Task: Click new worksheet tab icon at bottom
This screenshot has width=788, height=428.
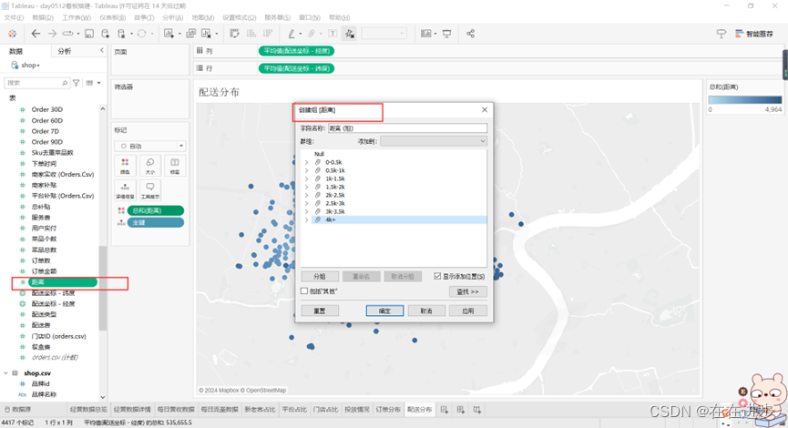Action: [445, 410]
